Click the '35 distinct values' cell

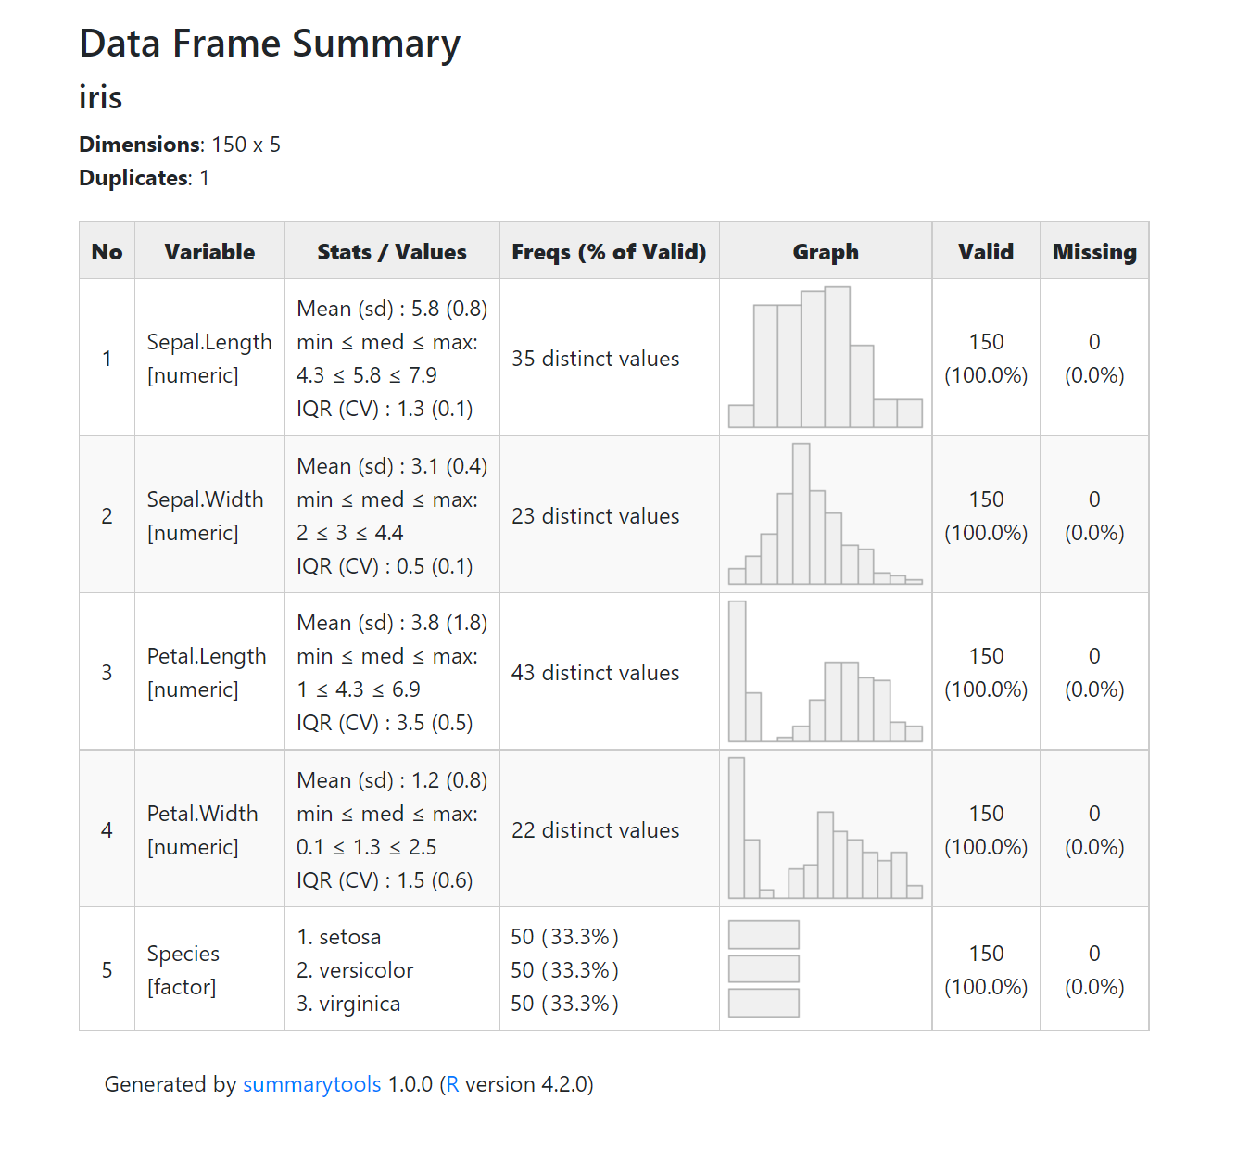tap(595, 359)
